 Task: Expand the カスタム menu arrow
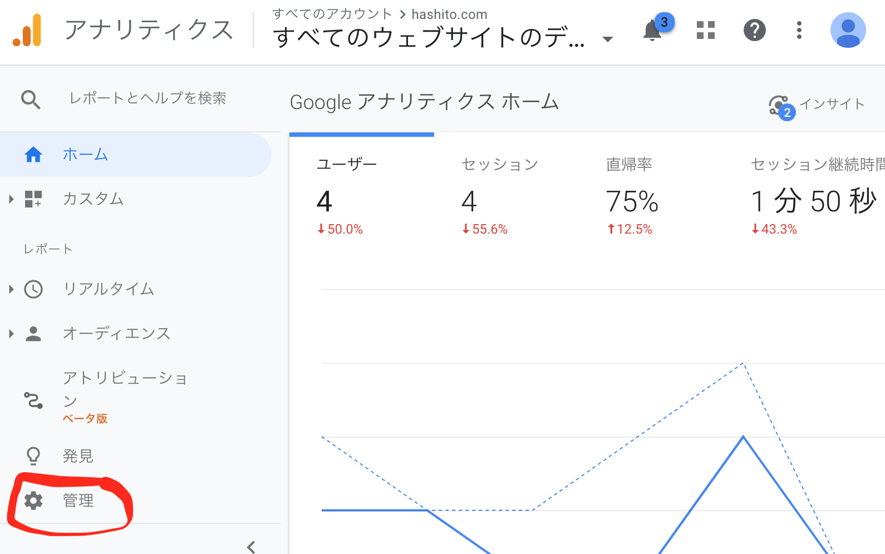point(11,199)
